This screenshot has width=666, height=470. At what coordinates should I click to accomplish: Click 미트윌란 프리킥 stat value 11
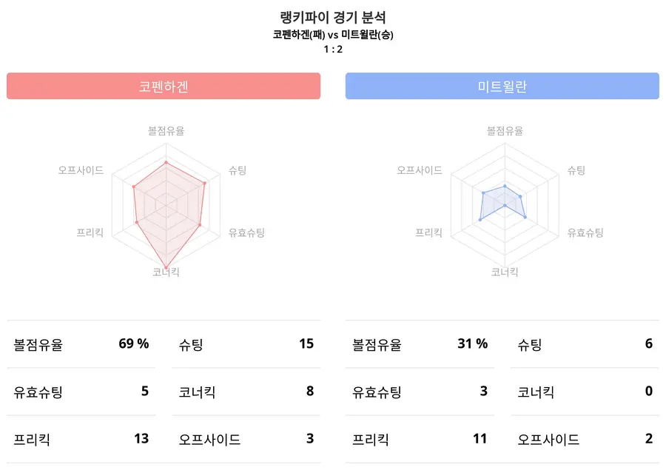tap(480, 439)
